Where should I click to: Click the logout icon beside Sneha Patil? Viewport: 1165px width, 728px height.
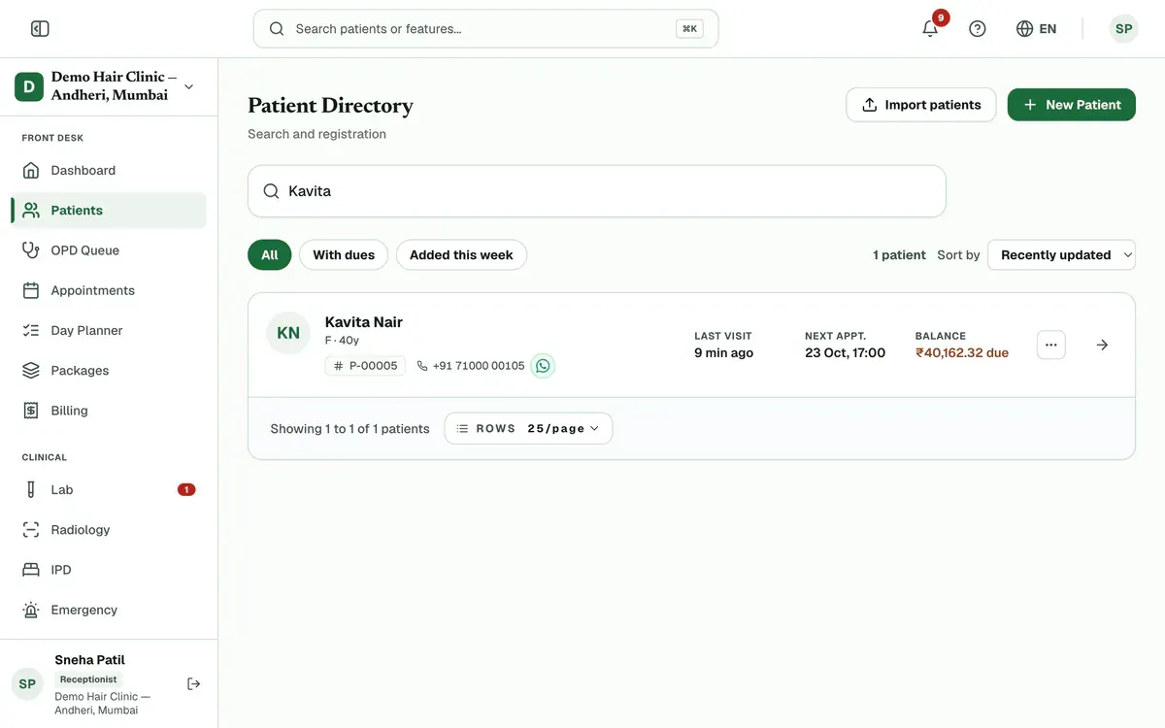click(x=194, y=684)
